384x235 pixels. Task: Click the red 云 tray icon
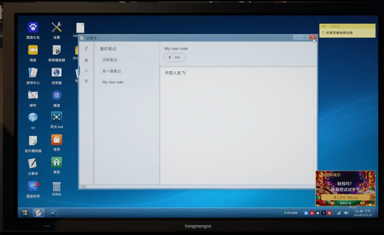[x=312, y=213]
